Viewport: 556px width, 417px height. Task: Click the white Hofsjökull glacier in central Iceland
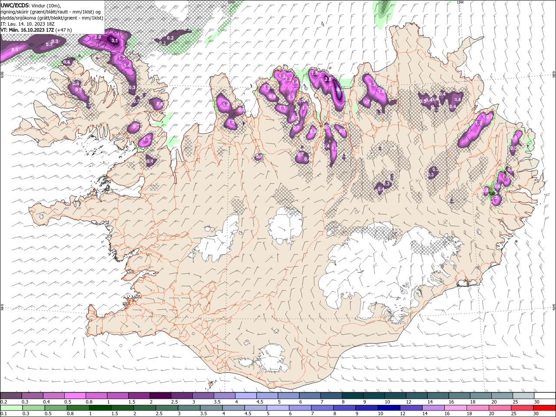point(285,225)
